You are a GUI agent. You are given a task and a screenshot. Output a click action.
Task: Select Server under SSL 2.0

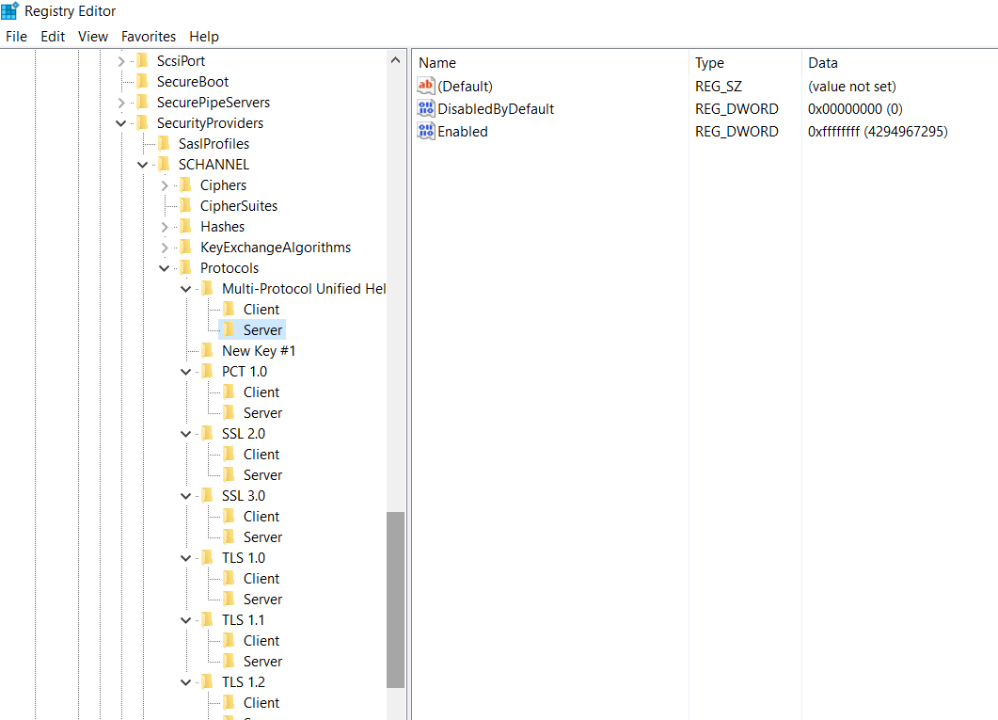(262, 475)
